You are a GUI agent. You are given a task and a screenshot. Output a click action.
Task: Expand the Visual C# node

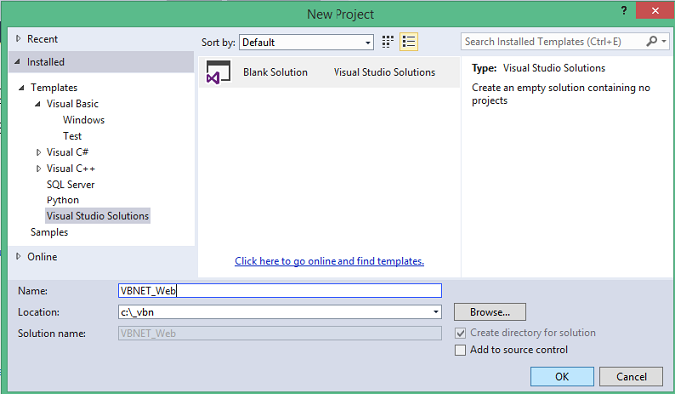(38, 152)
